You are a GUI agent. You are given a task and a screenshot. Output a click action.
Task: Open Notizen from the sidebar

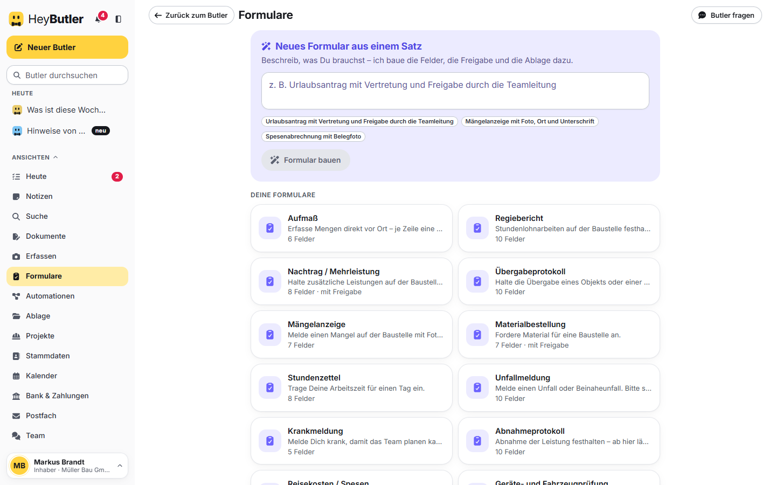click(67, 196)
